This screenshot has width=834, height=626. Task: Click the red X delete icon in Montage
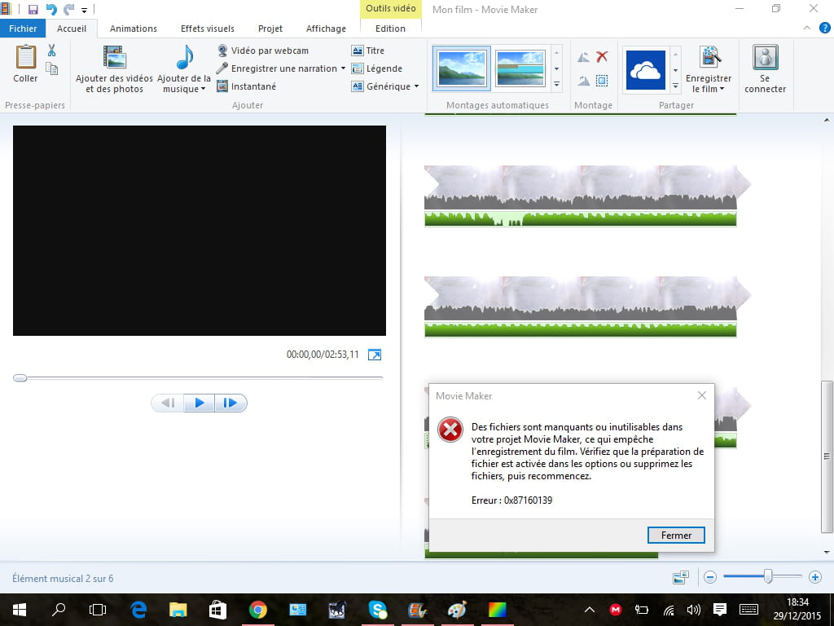pos(602,56)
